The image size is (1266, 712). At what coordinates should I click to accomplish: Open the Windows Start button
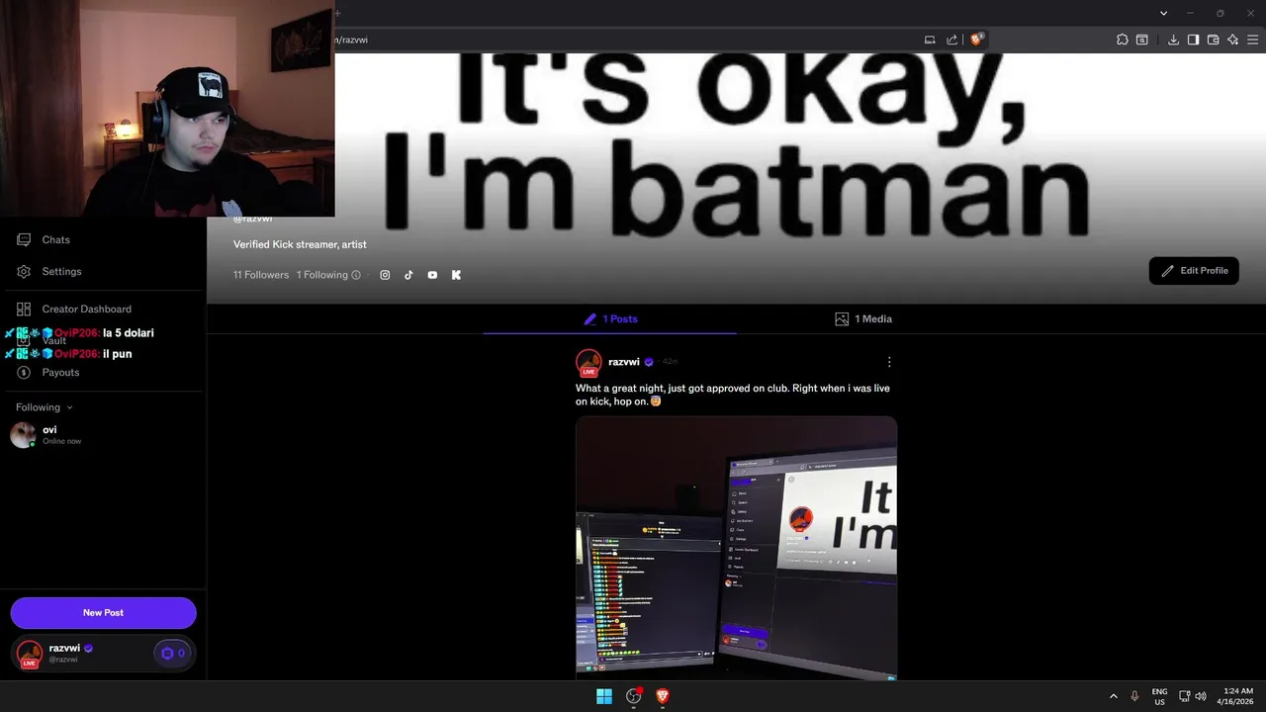(604, 696)
